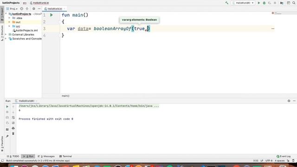This screenshot has width=297, height=167.
Task: Click the Run tool window button
Action: tap(28, 156)
